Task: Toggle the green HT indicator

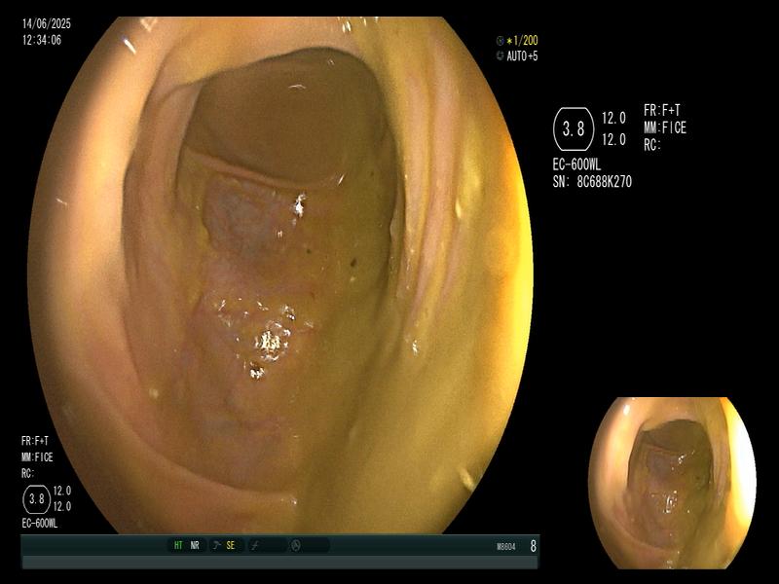Action: [x=178, y=545]
